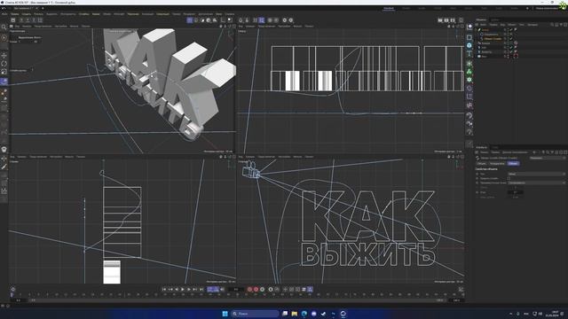568x319 pixels.
Task: Open File Explorer from the taskbar
Action: pyautogui.click(x=295, y=314)
